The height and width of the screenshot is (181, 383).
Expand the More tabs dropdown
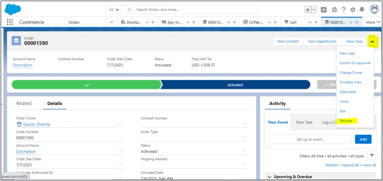(x=372, y=22)
